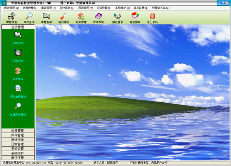
Task: Open the 进货管理 menu in menu bar
Action: click(10, 7)
